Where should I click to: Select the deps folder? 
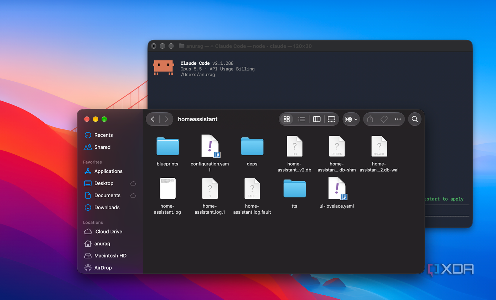[252, 146]
